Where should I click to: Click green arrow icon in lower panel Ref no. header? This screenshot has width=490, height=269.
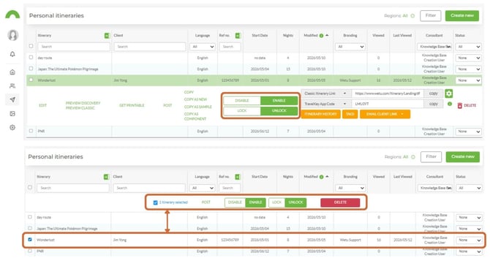coord(238,177)
